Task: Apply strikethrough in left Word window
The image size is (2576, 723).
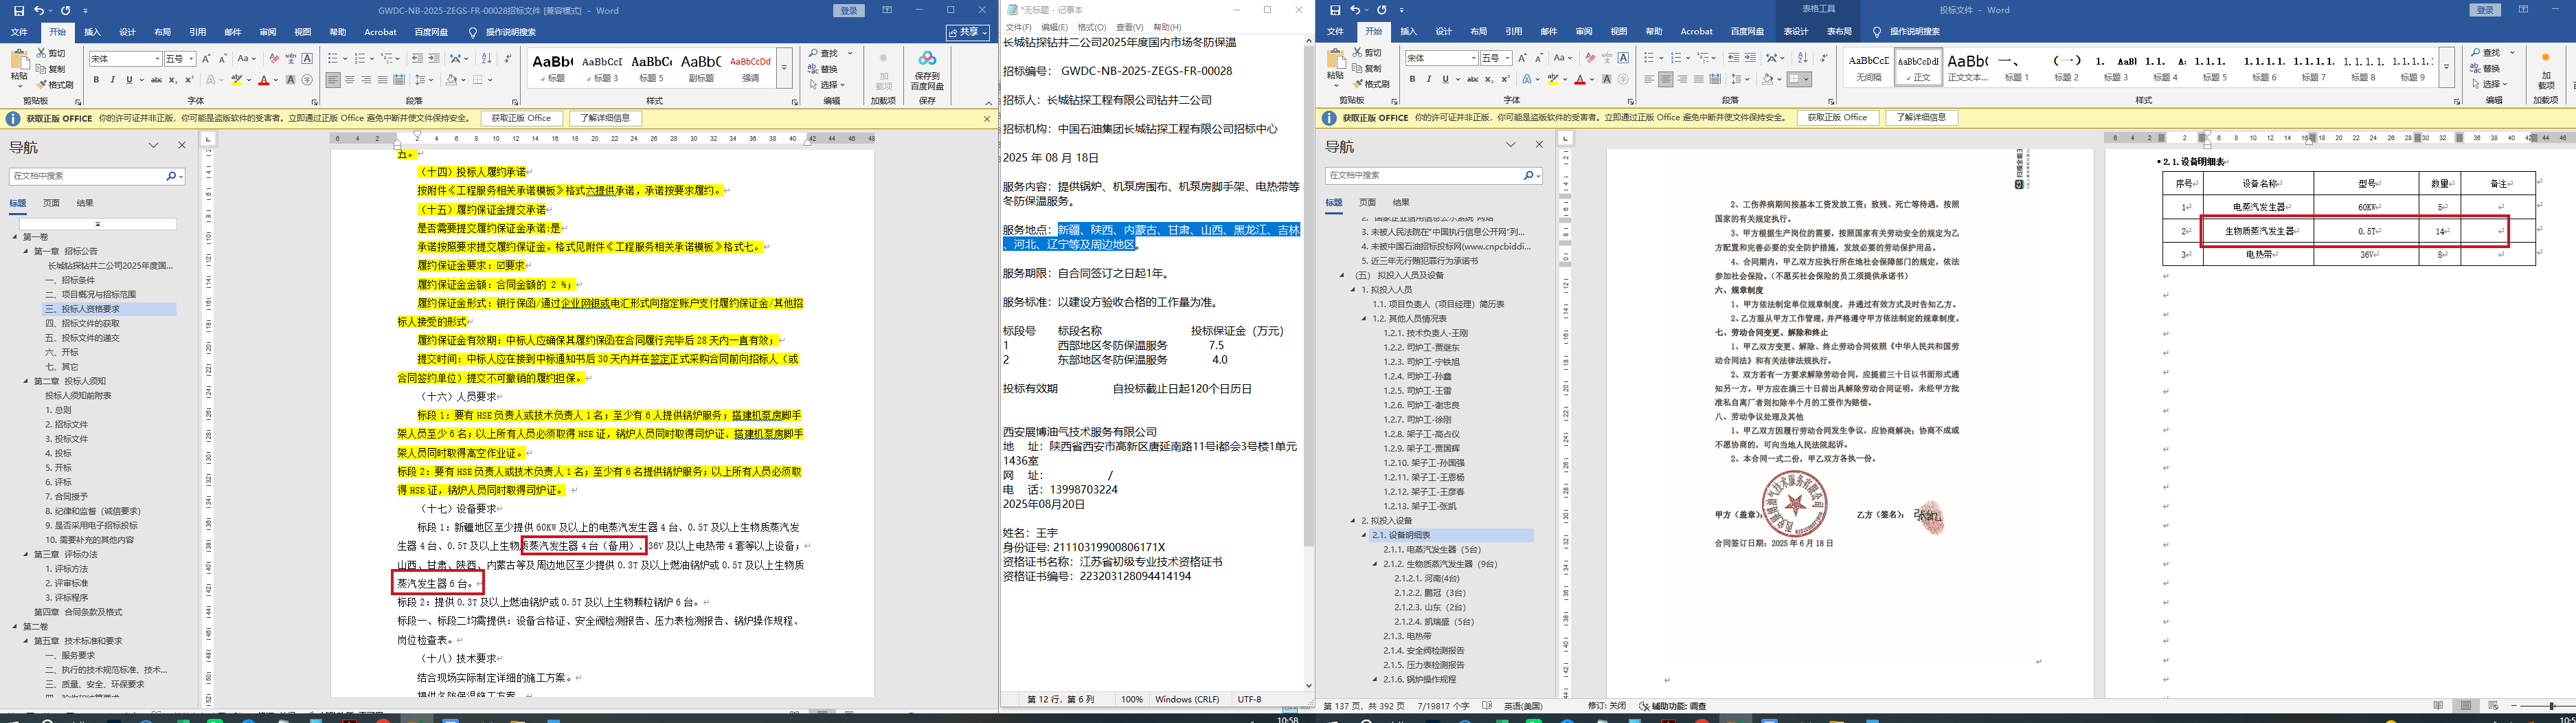Action: click(x=156, y=80)
